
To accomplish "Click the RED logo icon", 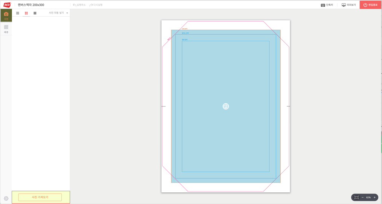I will [x=6, y=5].
